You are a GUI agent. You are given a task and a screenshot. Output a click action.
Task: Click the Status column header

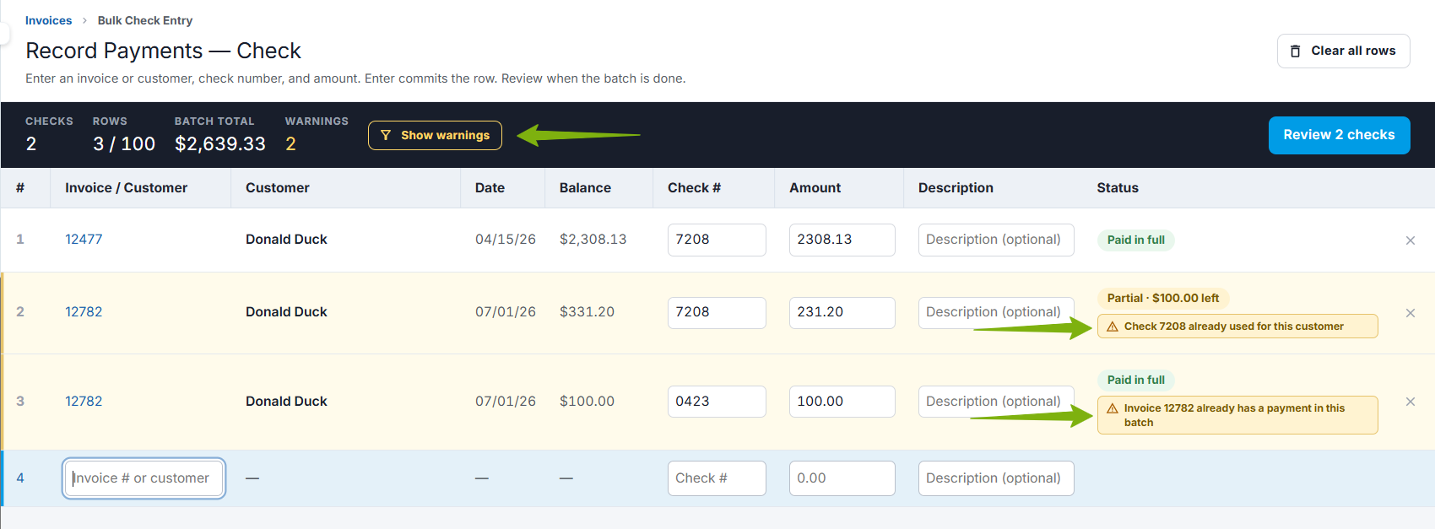[x=1118, y=187]
